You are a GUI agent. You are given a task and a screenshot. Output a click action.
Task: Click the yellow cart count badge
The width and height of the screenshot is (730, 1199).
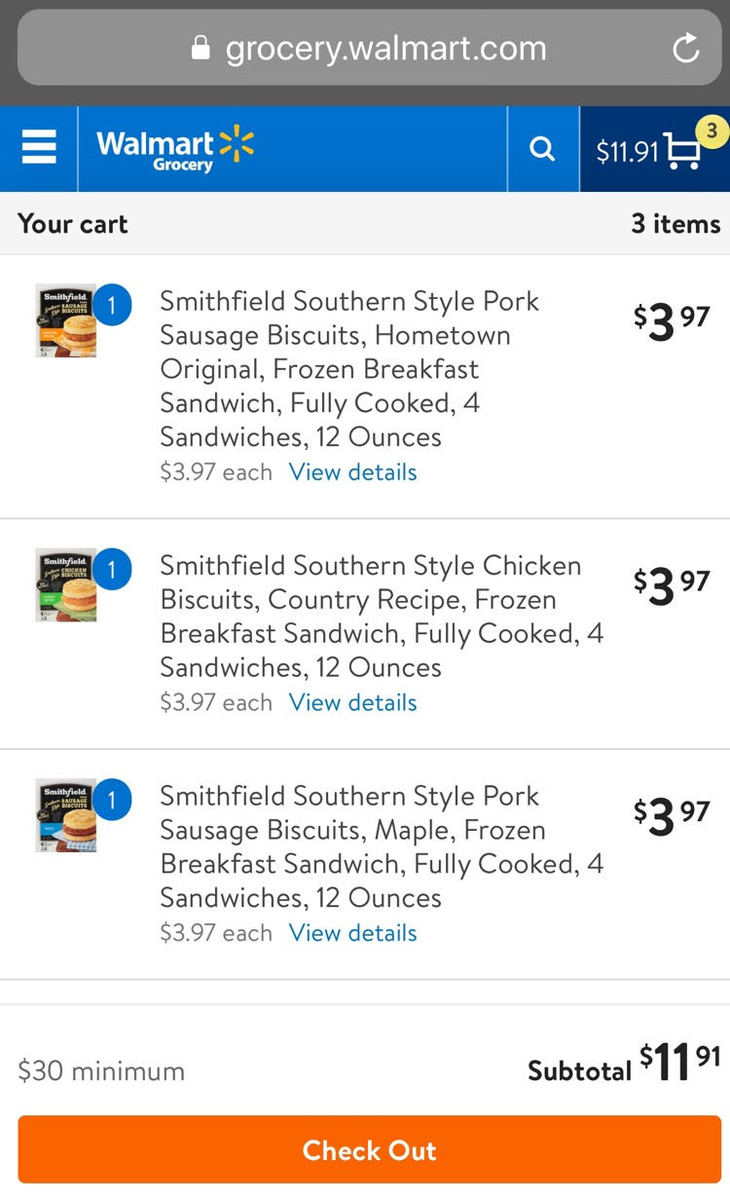712,131
